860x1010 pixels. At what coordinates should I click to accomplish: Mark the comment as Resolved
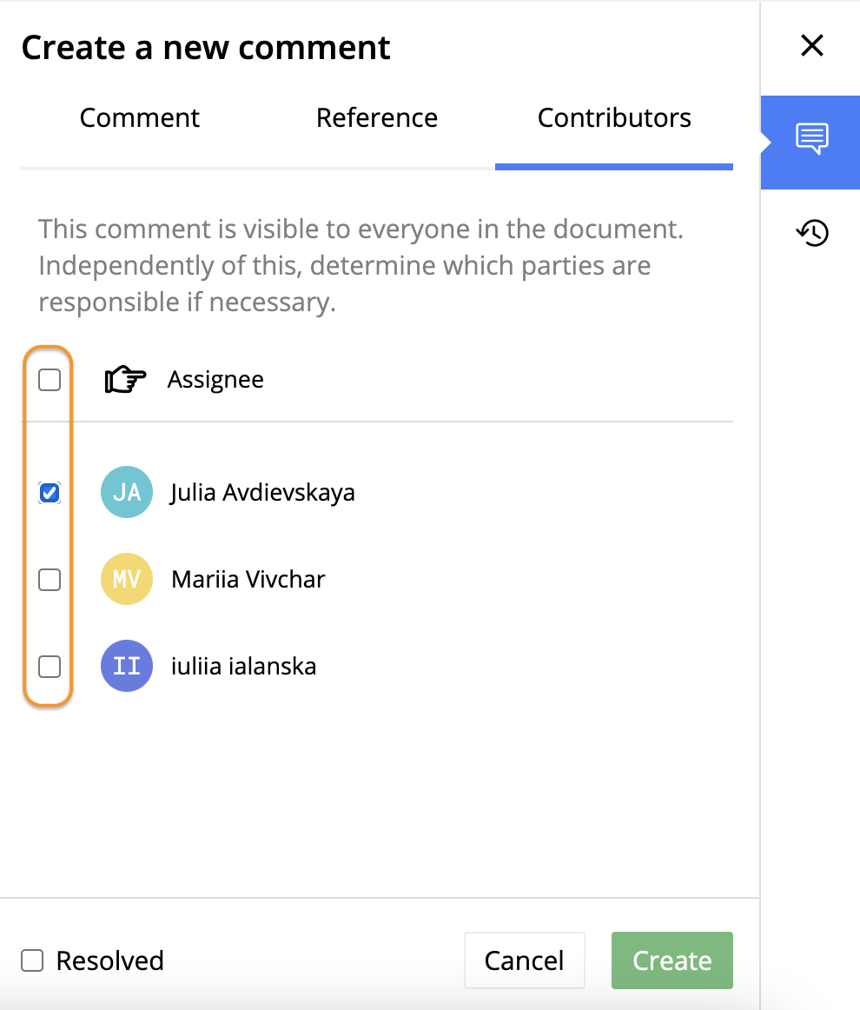32,960
